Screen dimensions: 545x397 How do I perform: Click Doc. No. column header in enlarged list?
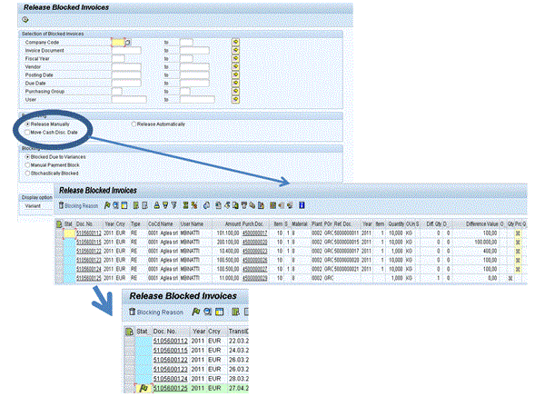pos(172,332)
